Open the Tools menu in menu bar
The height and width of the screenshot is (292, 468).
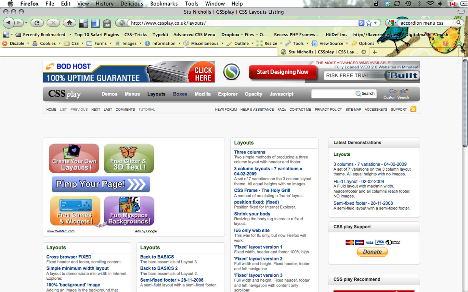(191, 4)
